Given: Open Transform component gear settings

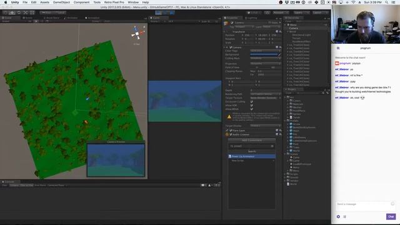Looking at the screenshot, I should pos(281,32).
